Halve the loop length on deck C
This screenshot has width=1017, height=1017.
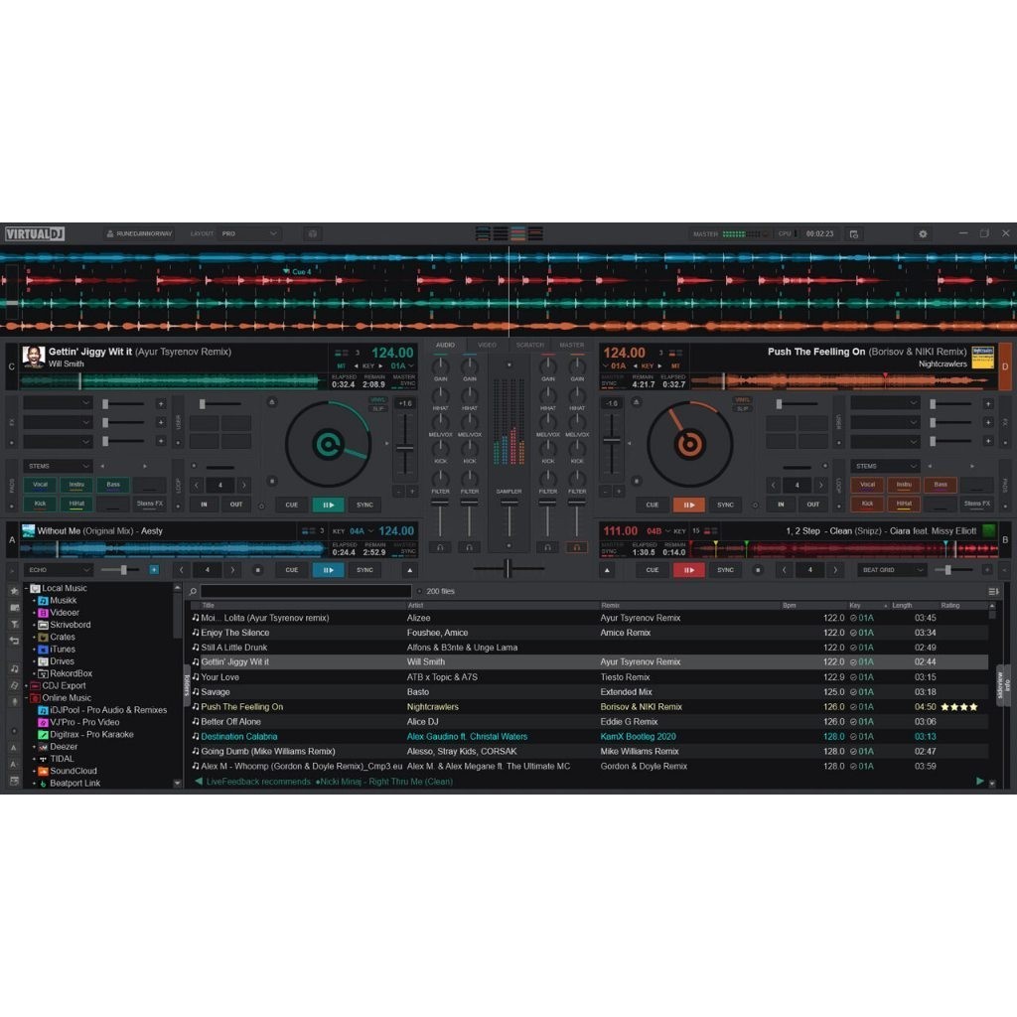point(198,485)
